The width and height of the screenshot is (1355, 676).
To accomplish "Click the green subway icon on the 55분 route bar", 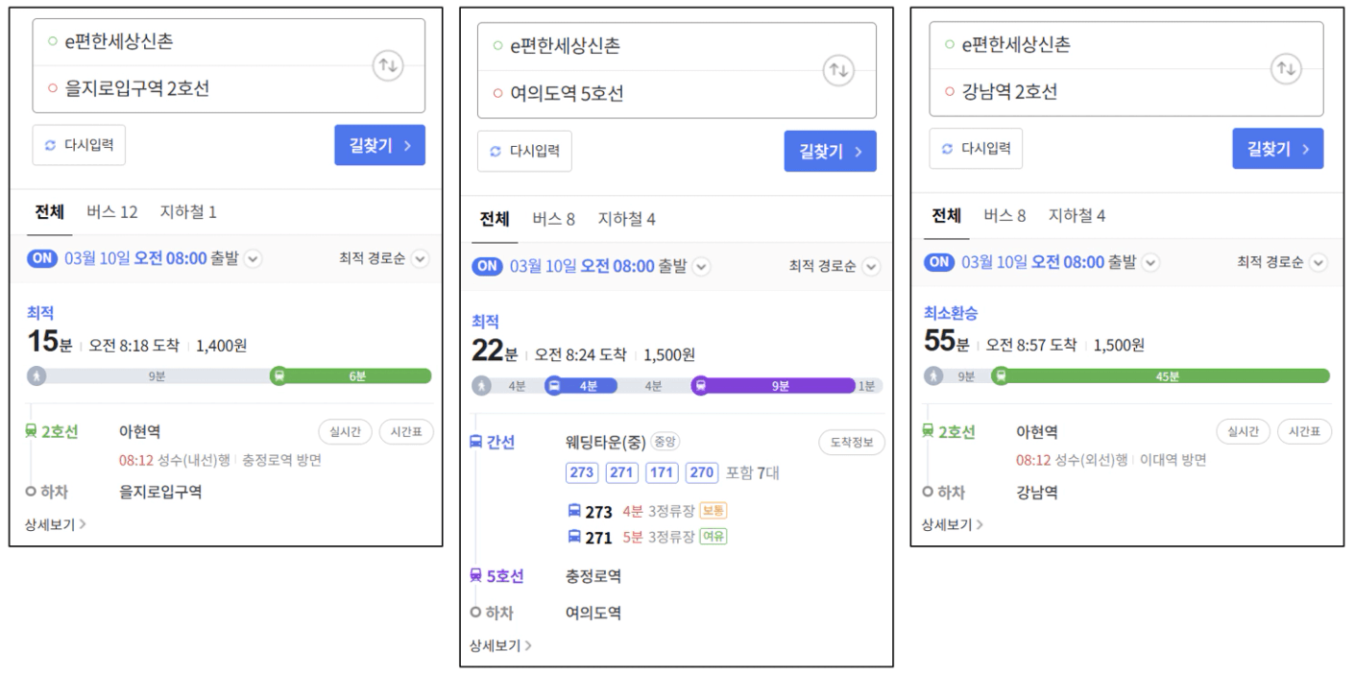I will coord(1000,375).
